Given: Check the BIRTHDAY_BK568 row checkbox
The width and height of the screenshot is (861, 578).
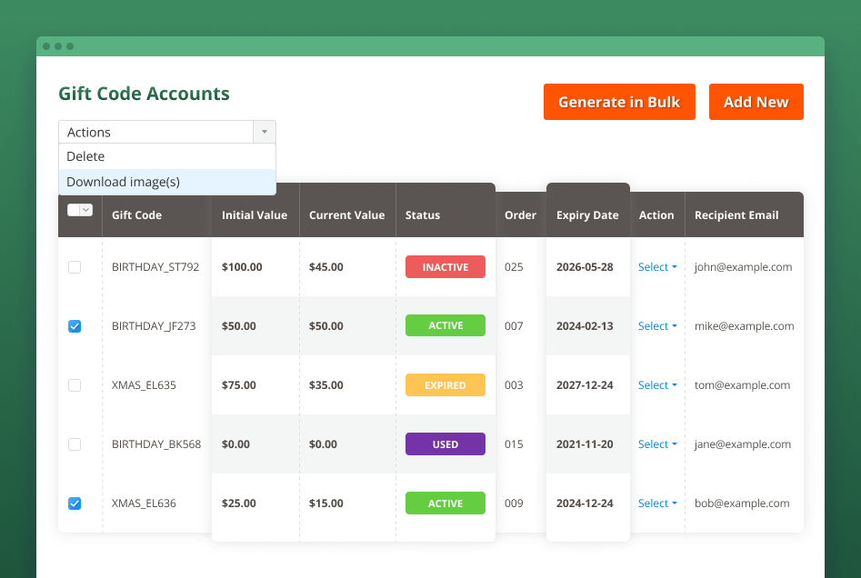Looking at the screenshot, I should 75,443.
